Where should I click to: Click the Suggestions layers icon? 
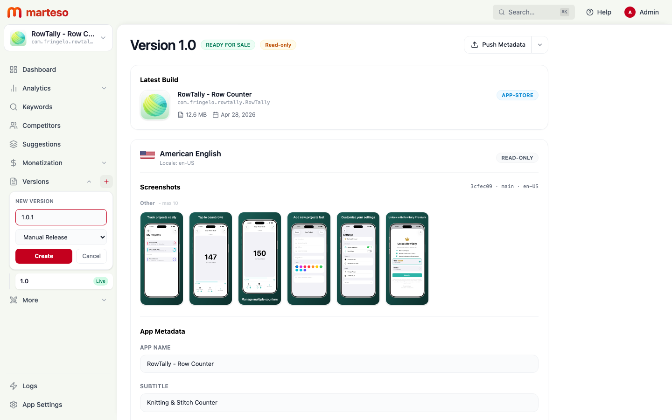pos(14,144)
